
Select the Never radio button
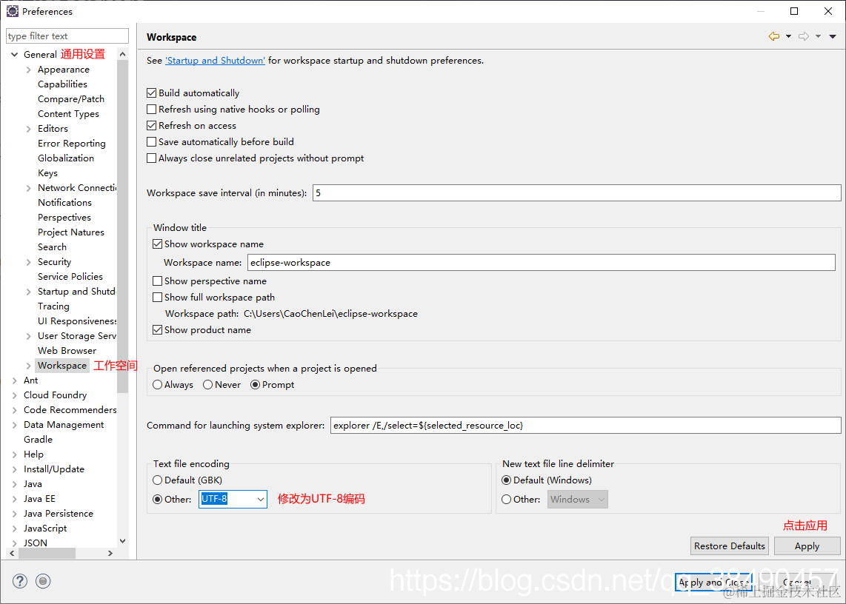tap(207, 385)
